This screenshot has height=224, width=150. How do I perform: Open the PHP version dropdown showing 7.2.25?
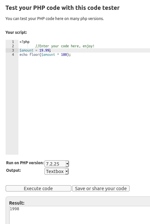coord(57,164)
